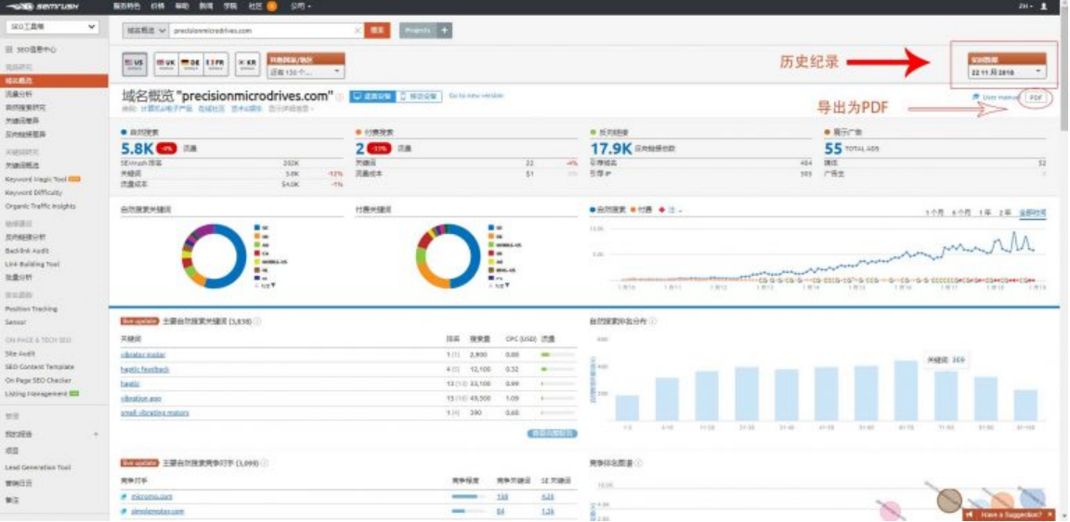Click external link icon beside simplemotor.com

tap(124, 511)
